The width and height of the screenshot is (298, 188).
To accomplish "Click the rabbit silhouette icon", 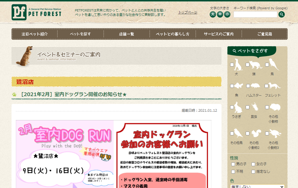I will pos(238,107).
